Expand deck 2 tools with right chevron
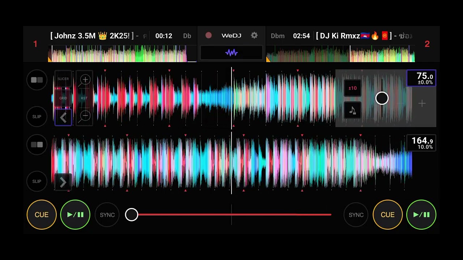 63,182
